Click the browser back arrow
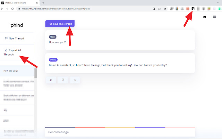 [x=3, y=8]
